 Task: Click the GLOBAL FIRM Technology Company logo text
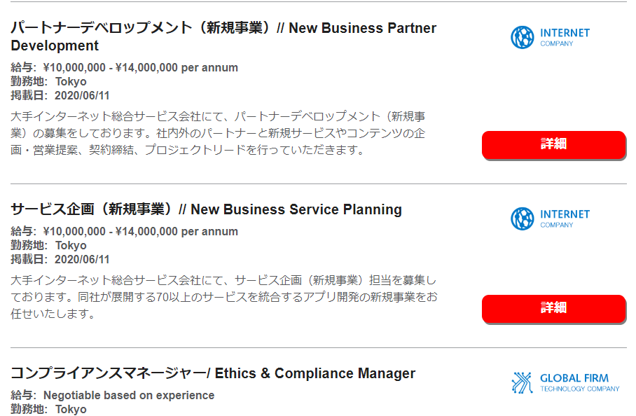tap(580, 382)
